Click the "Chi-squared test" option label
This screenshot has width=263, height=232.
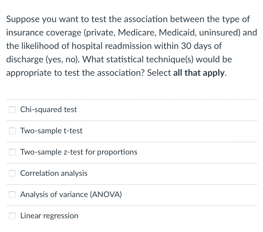pos(49,110)
